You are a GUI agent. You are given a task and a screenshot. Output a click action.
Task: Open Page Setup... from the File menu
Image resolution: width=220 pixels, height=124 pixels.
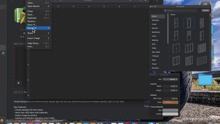tap(38, 43)
